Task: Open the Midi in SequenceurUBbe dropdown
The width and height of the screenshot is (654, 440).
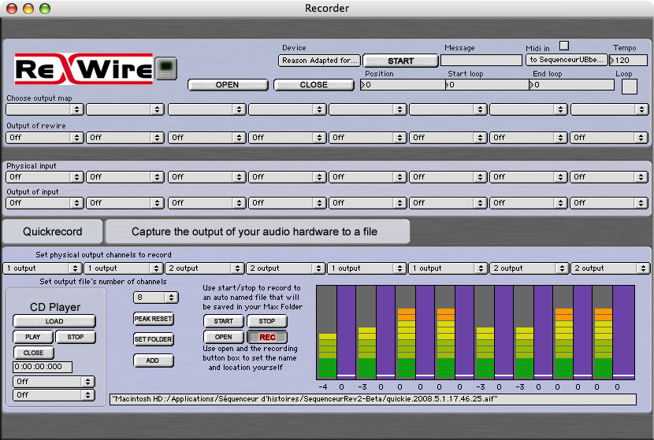Action: [567, 60]
